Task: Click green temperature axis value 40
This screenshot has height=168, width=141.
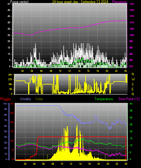Action: pyautogui.click(x=131, y=104)
